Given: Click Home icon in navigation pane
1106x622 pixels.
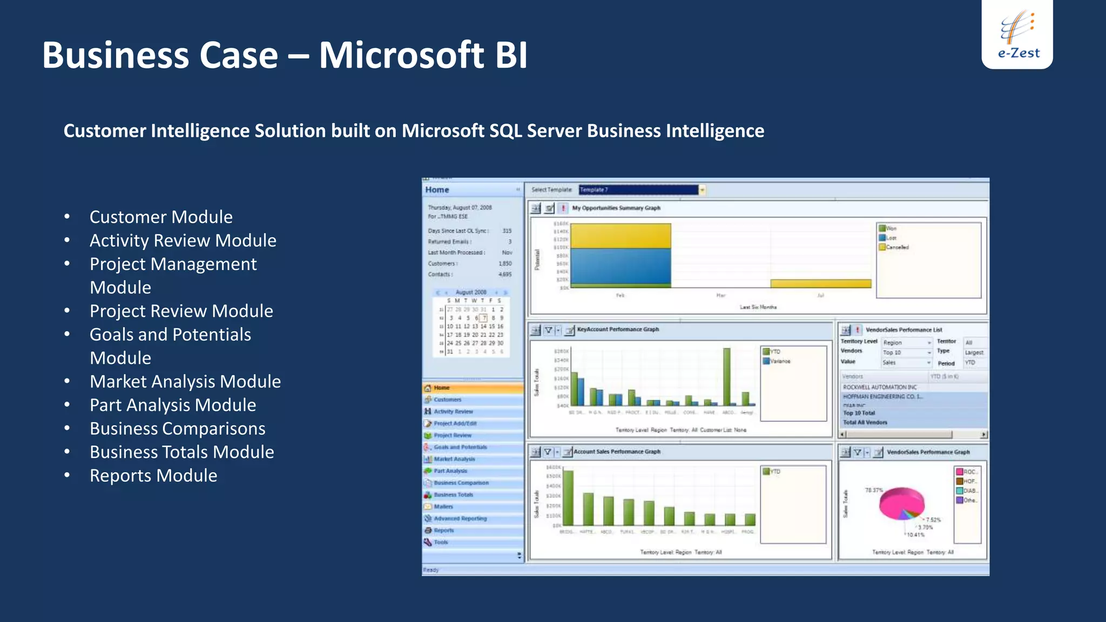Looking at the screenshot, I should click(x=428, y=388).
